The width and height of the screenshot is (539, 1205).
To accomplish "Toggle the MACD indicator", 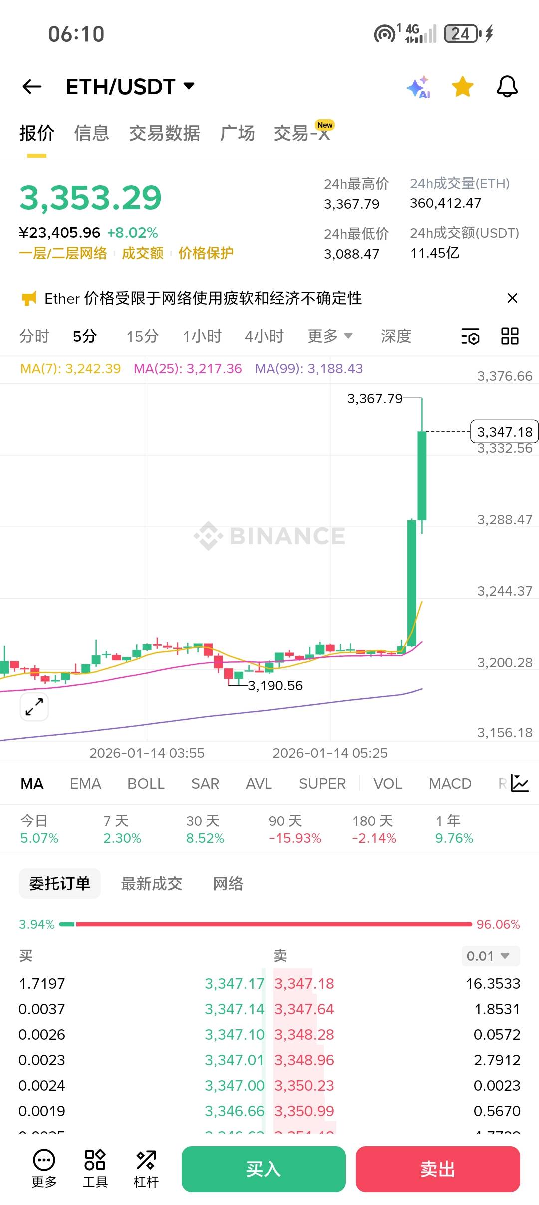I will tap(450, 783).
